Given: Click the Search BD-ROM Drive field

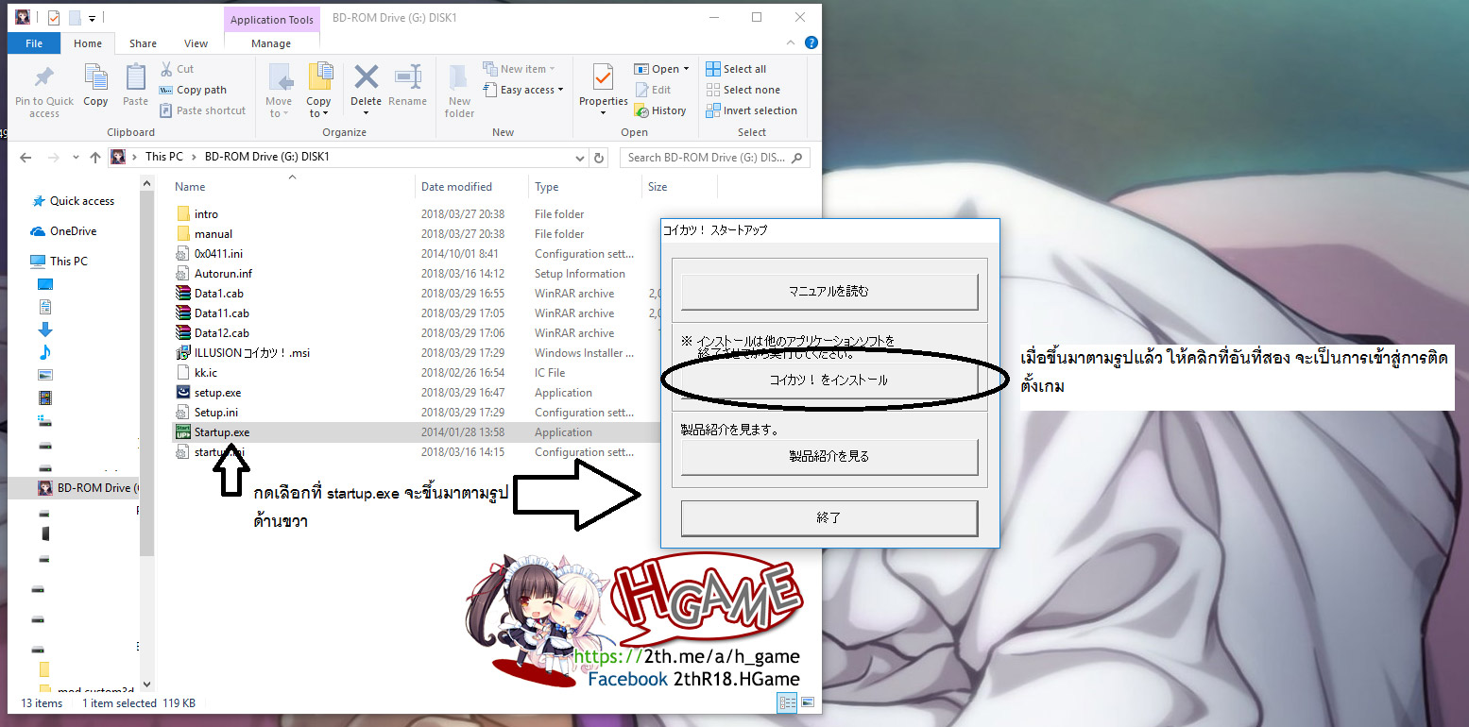Looking at the screenshot, I should tap(714, 158).
